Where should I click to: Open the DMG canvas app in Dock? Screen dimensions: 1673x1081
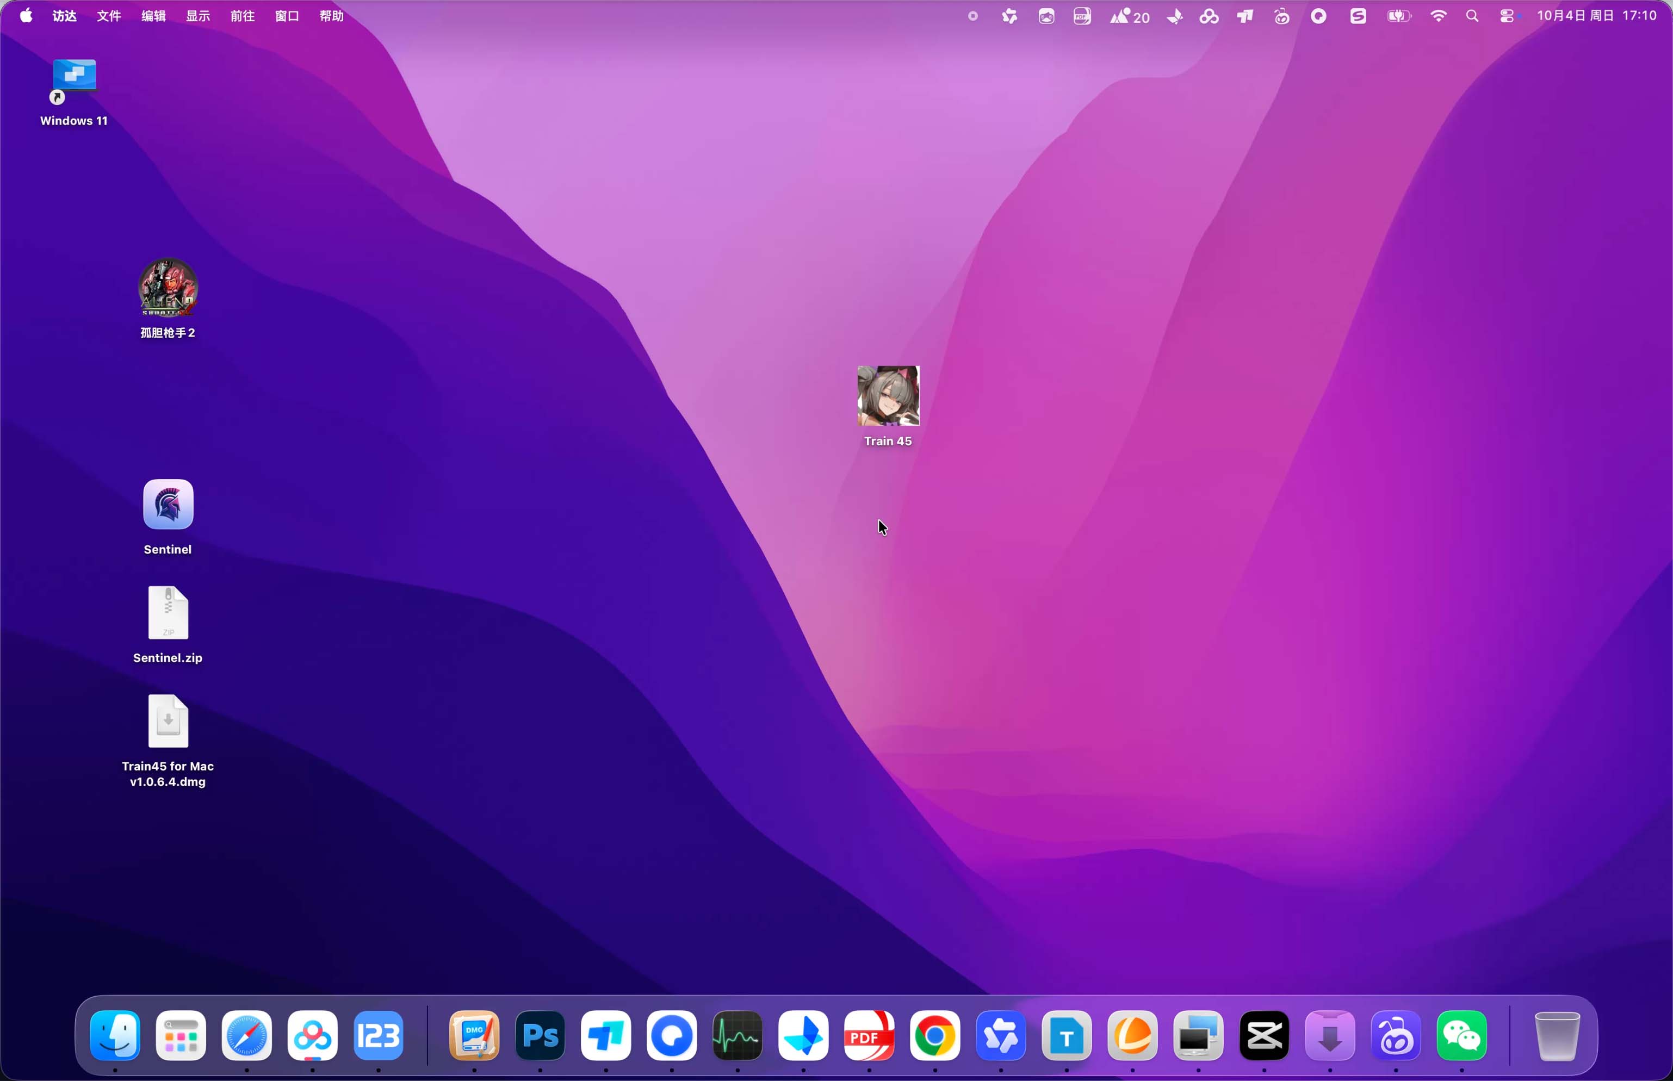475,1035
